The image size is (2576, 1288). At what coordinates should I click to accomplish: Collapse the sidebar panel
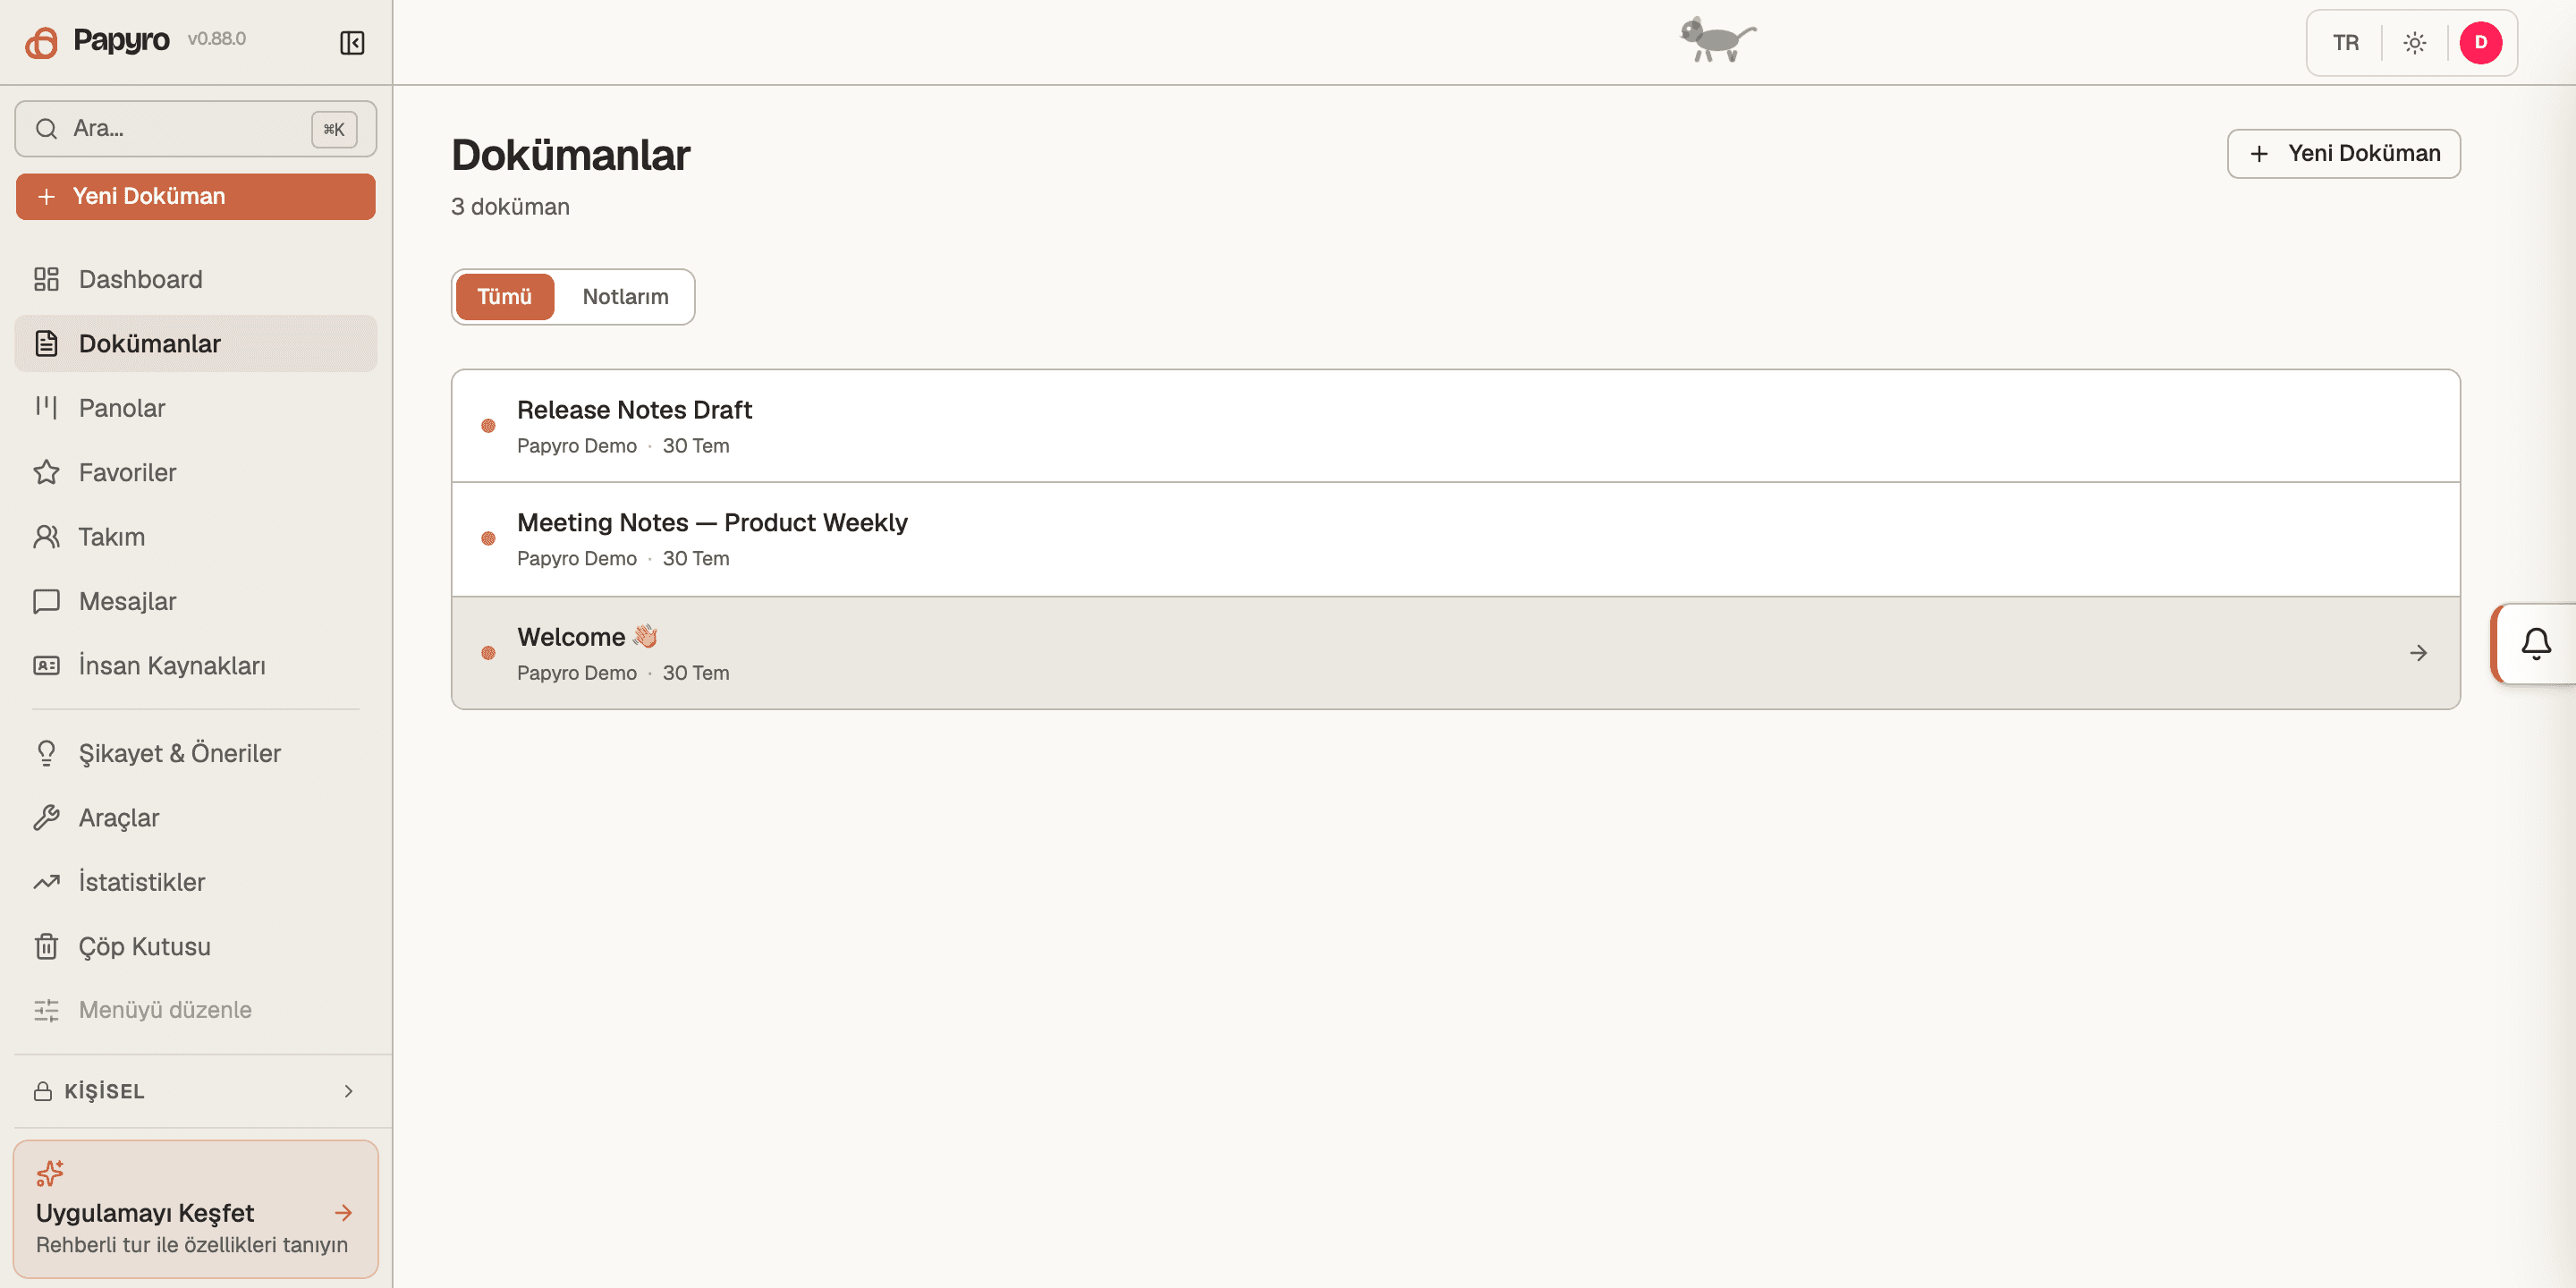point(352,43)
